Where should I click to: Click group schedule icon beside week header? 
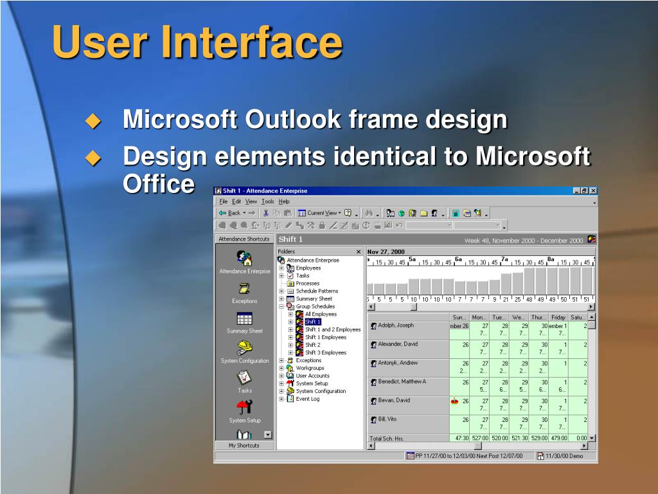(x=592, y=239)
